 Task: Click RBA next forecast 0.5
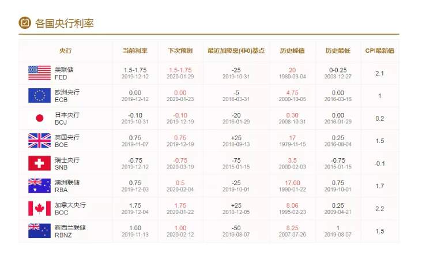coord(180,183)
